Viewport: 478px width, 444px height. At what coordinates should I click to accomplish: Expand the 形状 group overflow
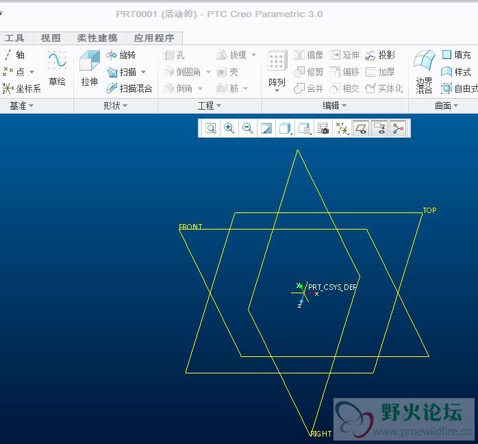tap(115, 106)
